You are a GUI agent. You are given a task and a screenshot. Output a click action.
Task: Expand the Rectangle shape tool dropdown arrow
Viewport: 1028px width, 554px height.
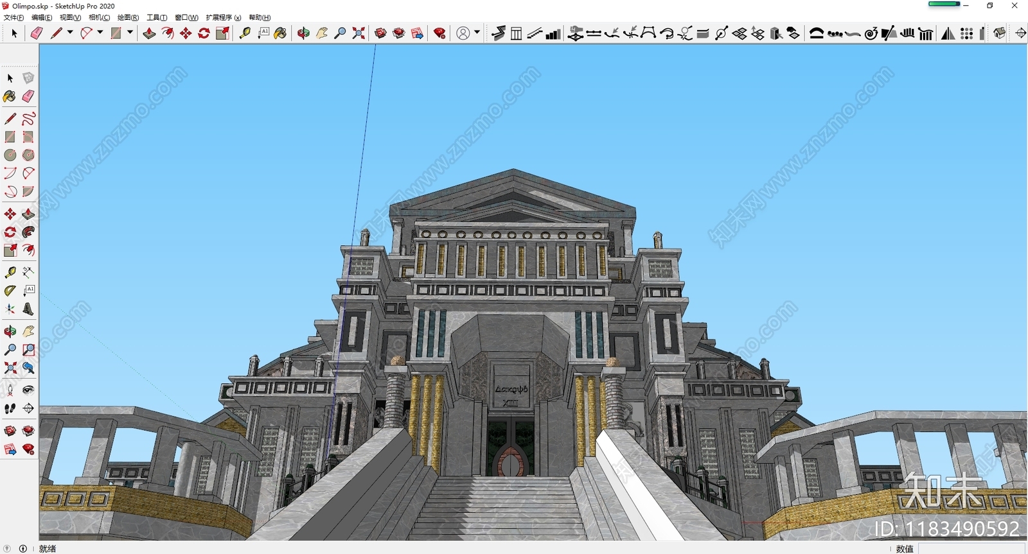(130, 33)
